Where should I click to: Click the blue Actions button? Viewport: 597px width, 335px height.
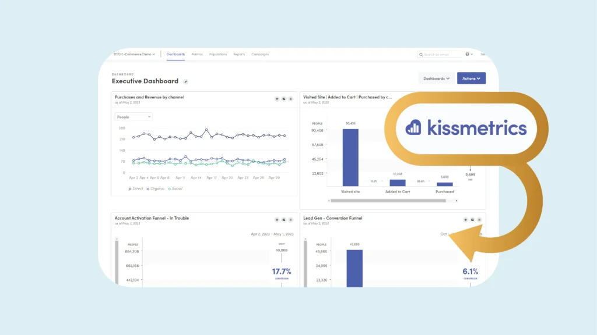click(471, 79)
